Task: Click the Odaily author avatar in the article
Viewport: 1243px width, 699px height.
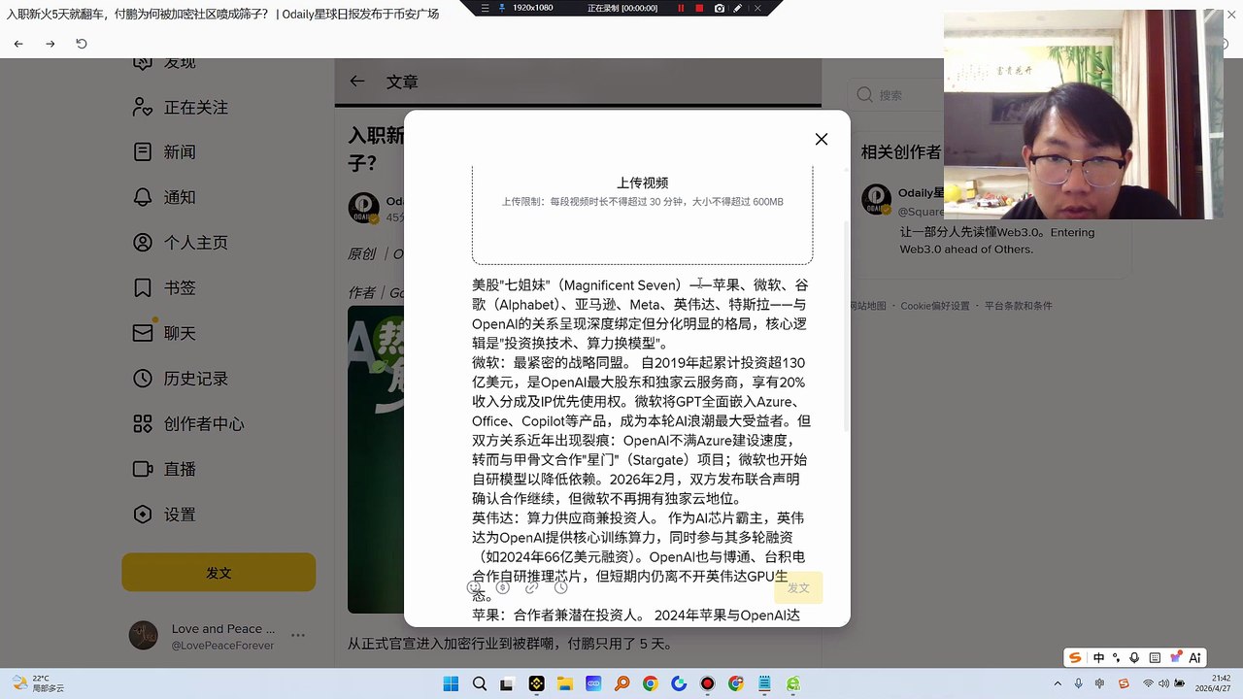Action: [x=364, y=208]
